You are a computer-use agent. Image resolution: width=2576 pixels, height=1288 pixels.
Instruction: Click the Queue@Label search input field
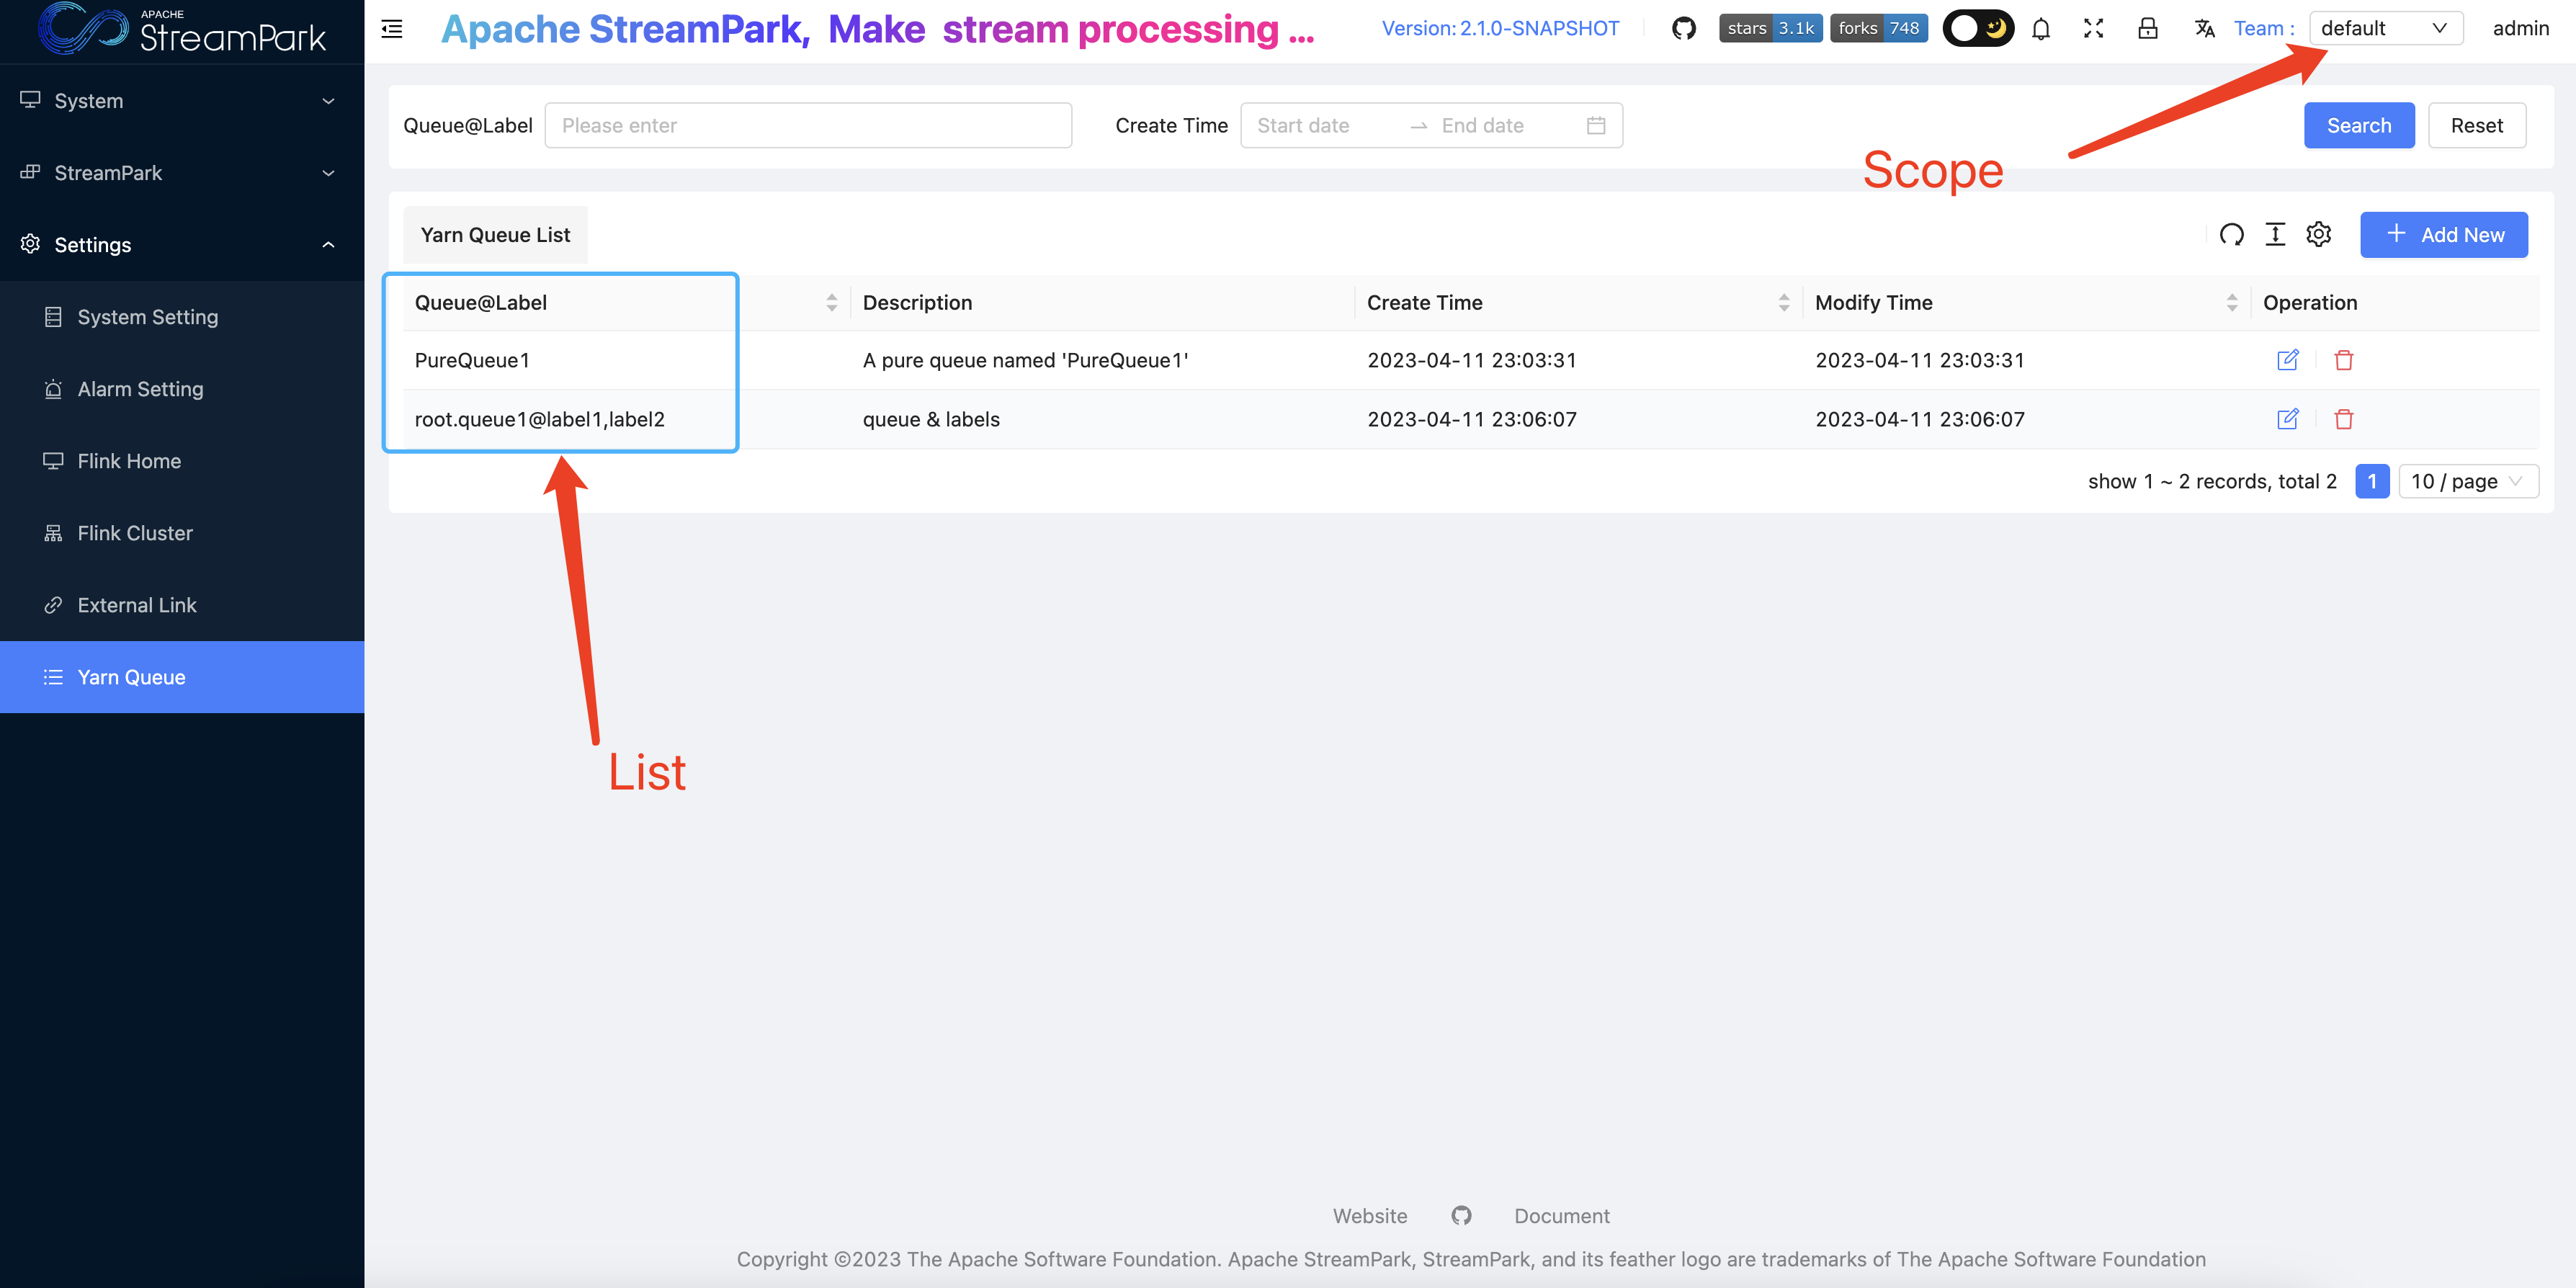[x=808, y=126]
